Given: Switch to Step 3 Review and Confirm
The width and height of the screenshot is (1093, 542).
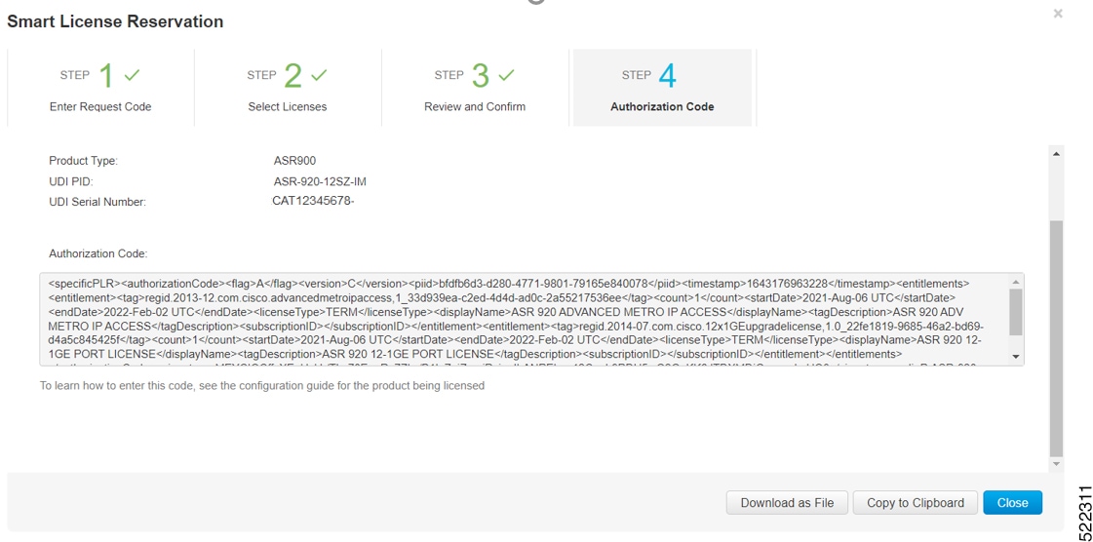Looking at the screenshot, I should click(x=475, y=87).
